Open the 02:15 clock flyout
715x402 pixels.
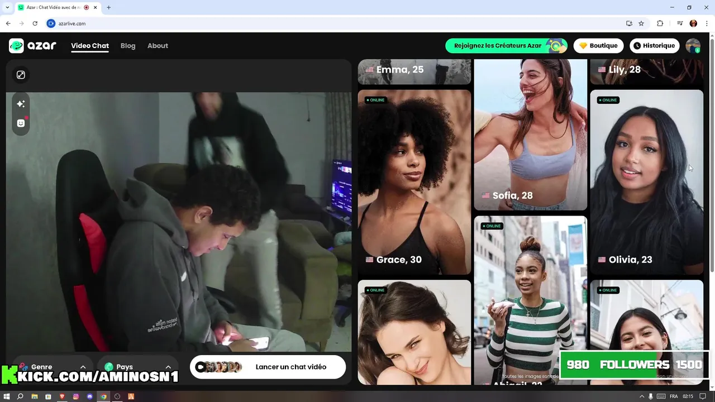[688, 396]
